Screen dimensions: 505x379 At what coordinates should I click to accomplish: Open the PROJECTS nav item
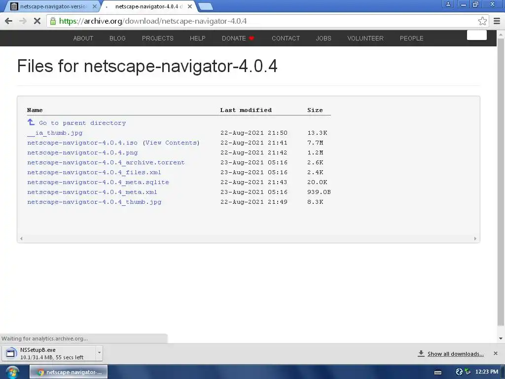coord(158,38)
